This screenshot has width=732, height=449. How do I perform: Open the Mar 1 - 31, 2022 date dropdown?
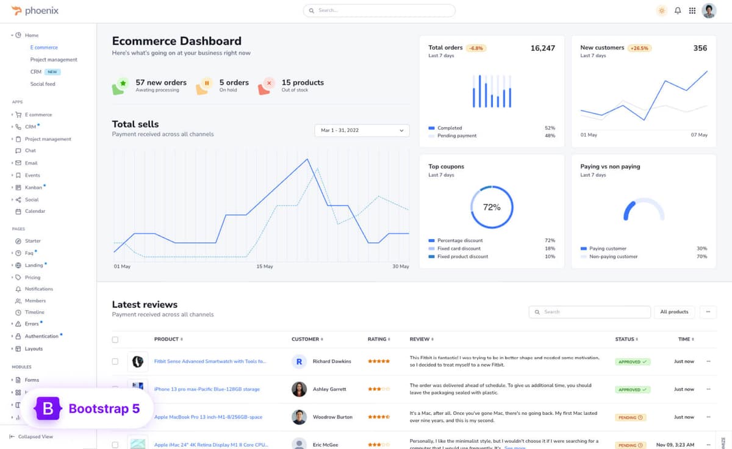pyautogui.click(x=362, y=131)
